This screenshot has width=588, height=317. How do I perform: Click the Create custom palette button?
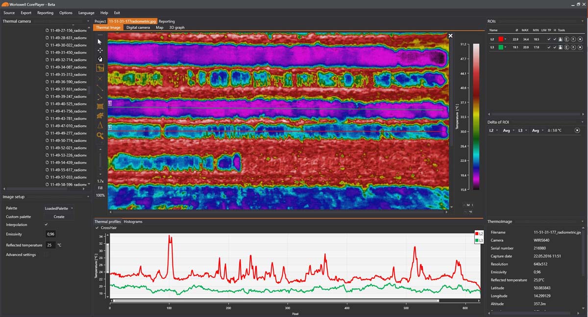point(59,217)
